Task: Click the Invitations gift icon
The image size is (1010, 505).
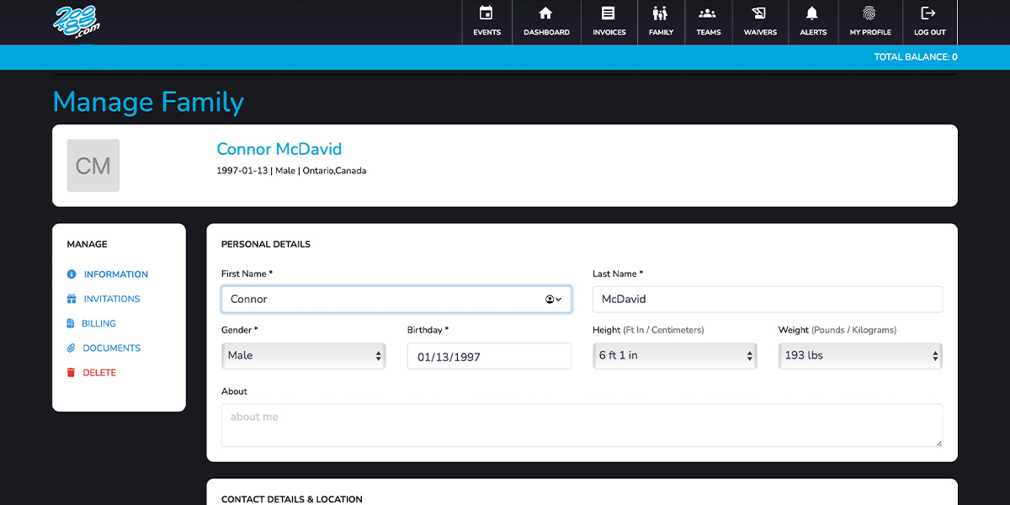Action: click(72, 299)
